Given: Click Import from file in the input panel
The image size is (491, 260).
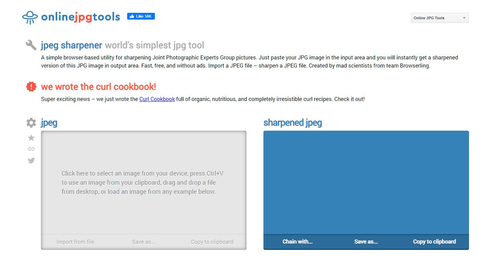Looking at the screenshot, I should click(75, 242).
